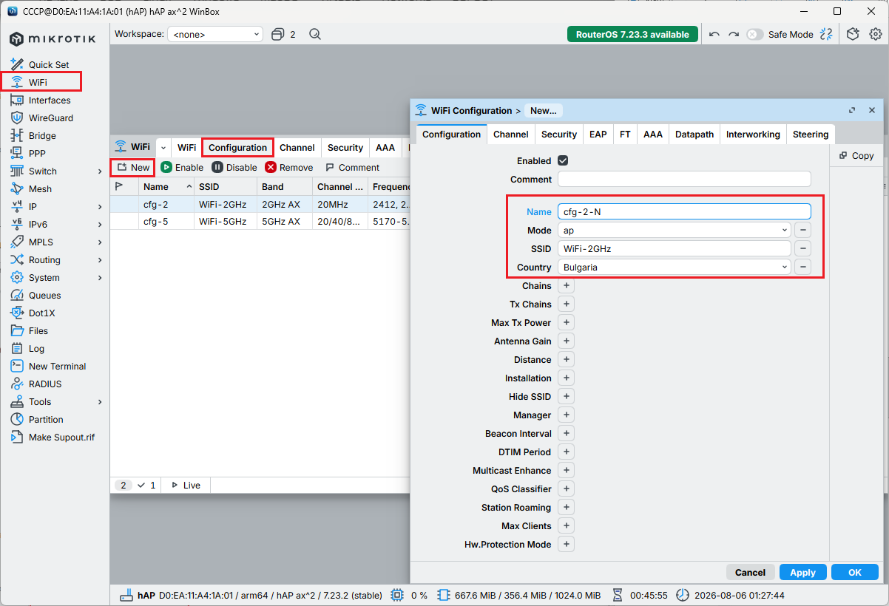This screenshot has width=889, height=606.
Task: Select Configuration tab in WiFi window
Action: tap(237, 148)
